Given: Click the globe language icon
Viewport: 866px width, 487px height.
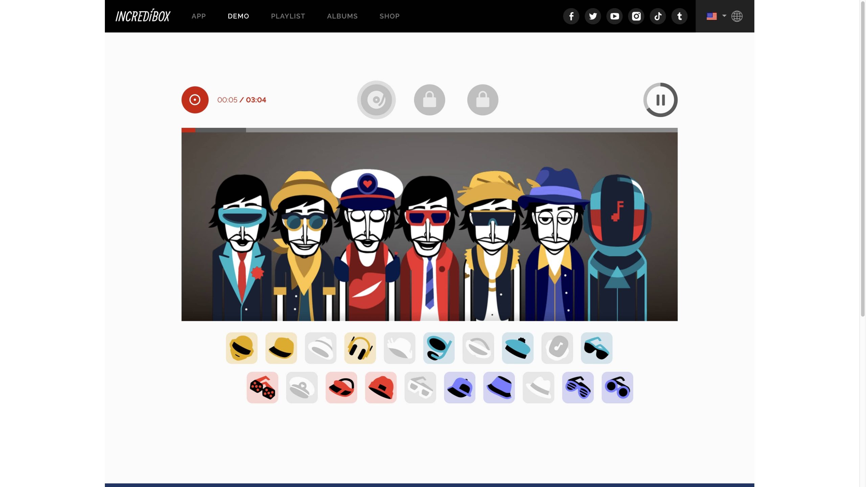Looking at the screenshot, I should (737, 16).
